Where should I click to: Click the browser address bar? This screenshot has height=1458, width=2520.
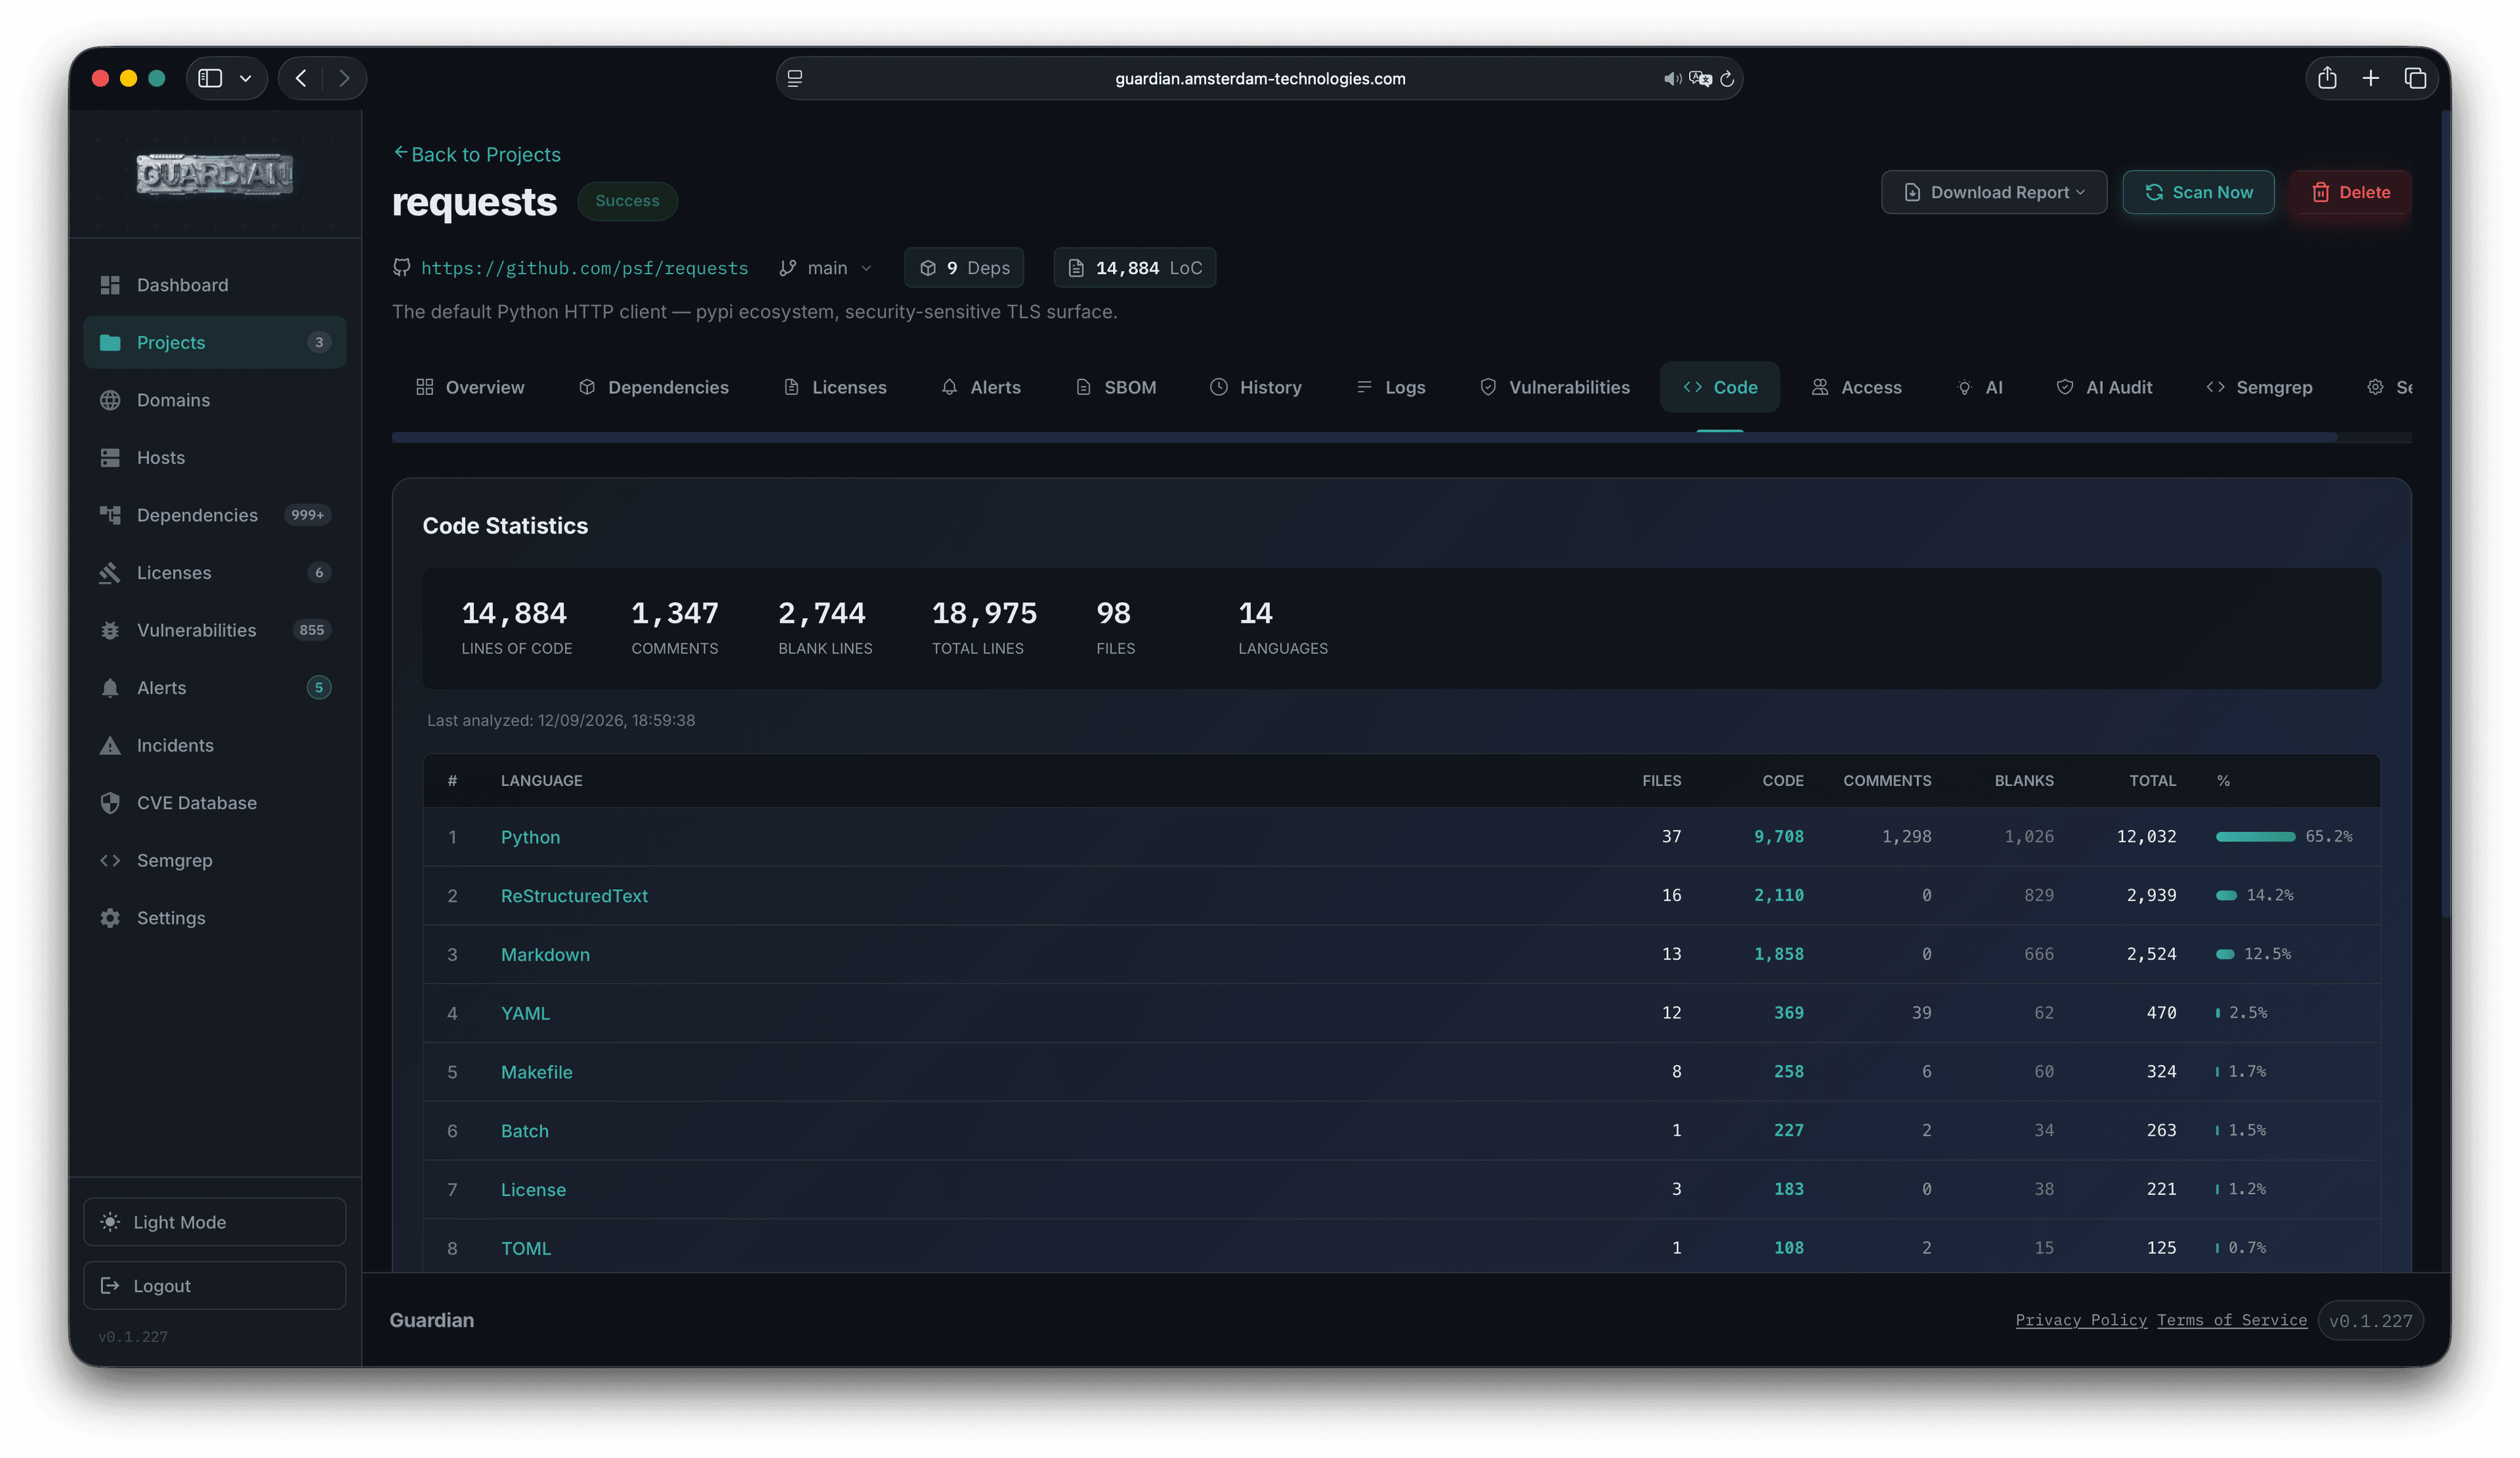(x=1259, y=78)
